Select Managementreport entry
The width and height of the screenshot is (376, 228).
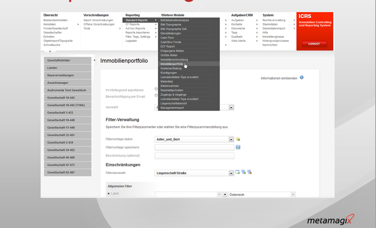click(x=172, y=108)
